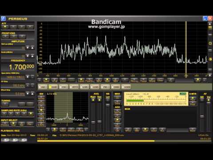
Task: Click the down arrow at bottom of right strip
Action: pos(210,76)
